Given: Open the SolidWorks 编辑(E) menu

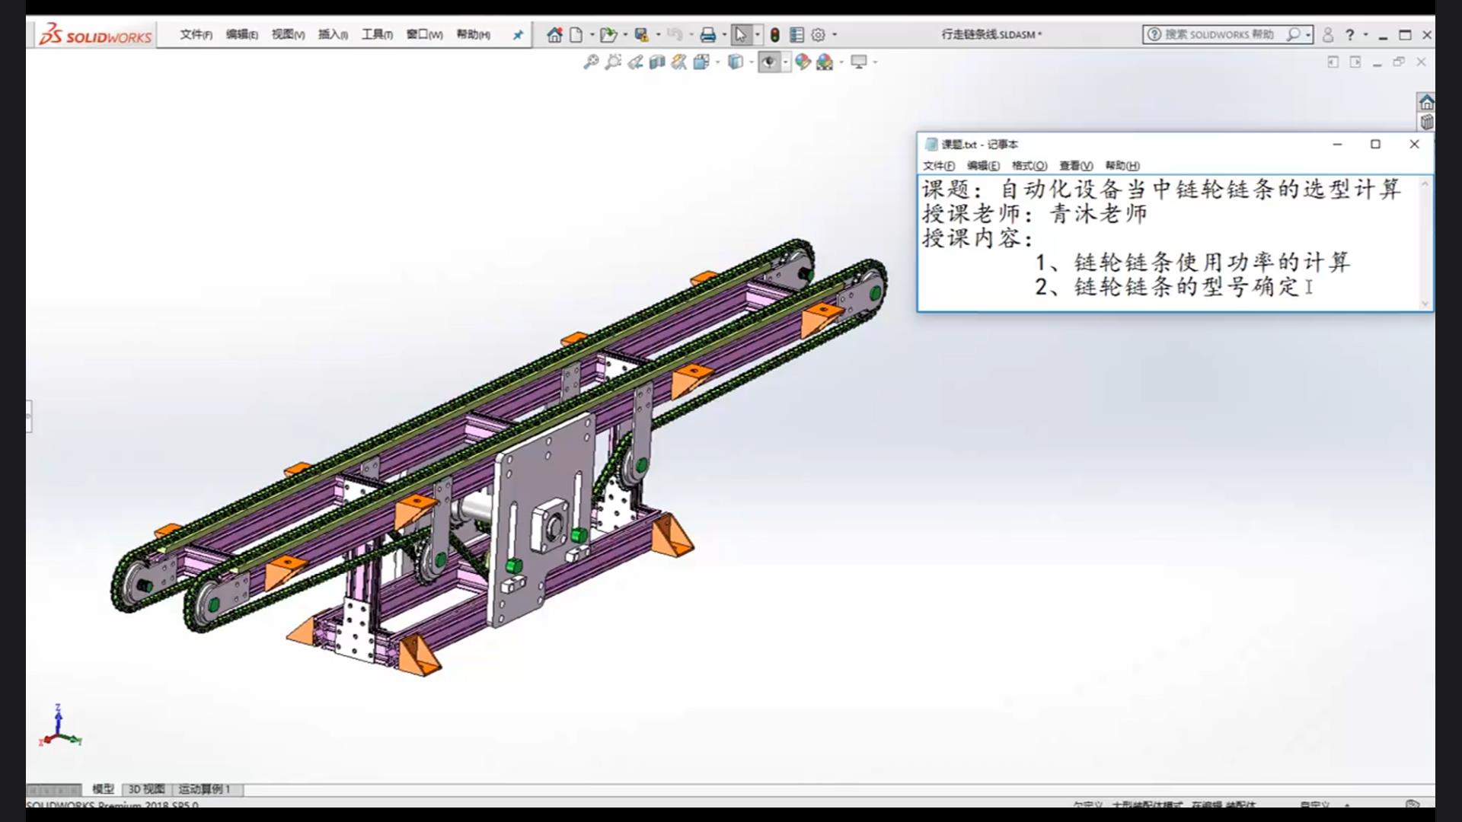Looking at the screenshot, I should coord(242,35).
